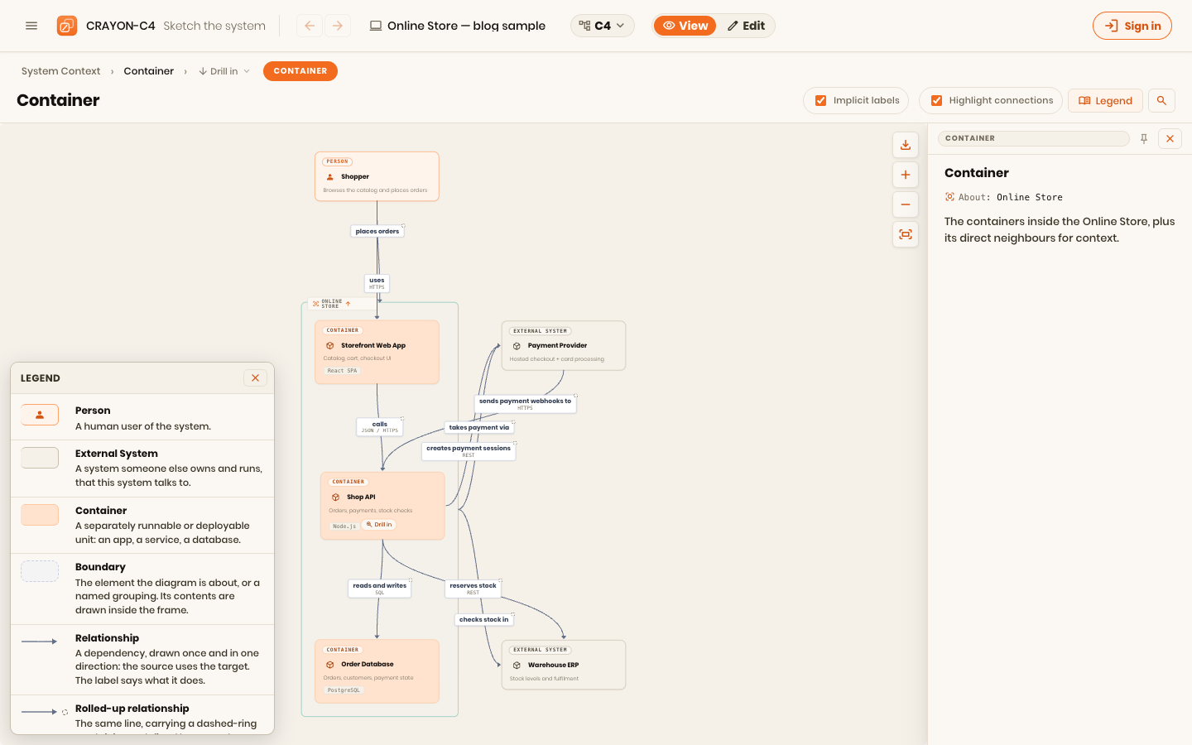
Task: Click the "creates payment sessions" label
Action: click(469, 450)
